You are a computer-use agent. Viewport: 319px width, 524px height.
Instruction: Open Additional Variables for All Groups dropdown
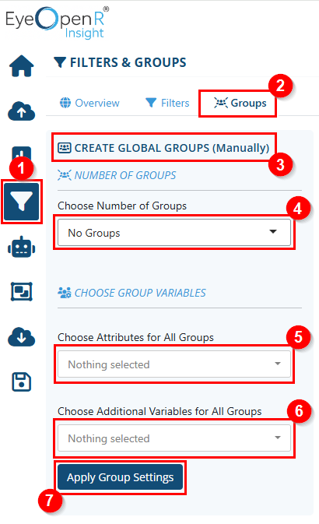[174, 438]
